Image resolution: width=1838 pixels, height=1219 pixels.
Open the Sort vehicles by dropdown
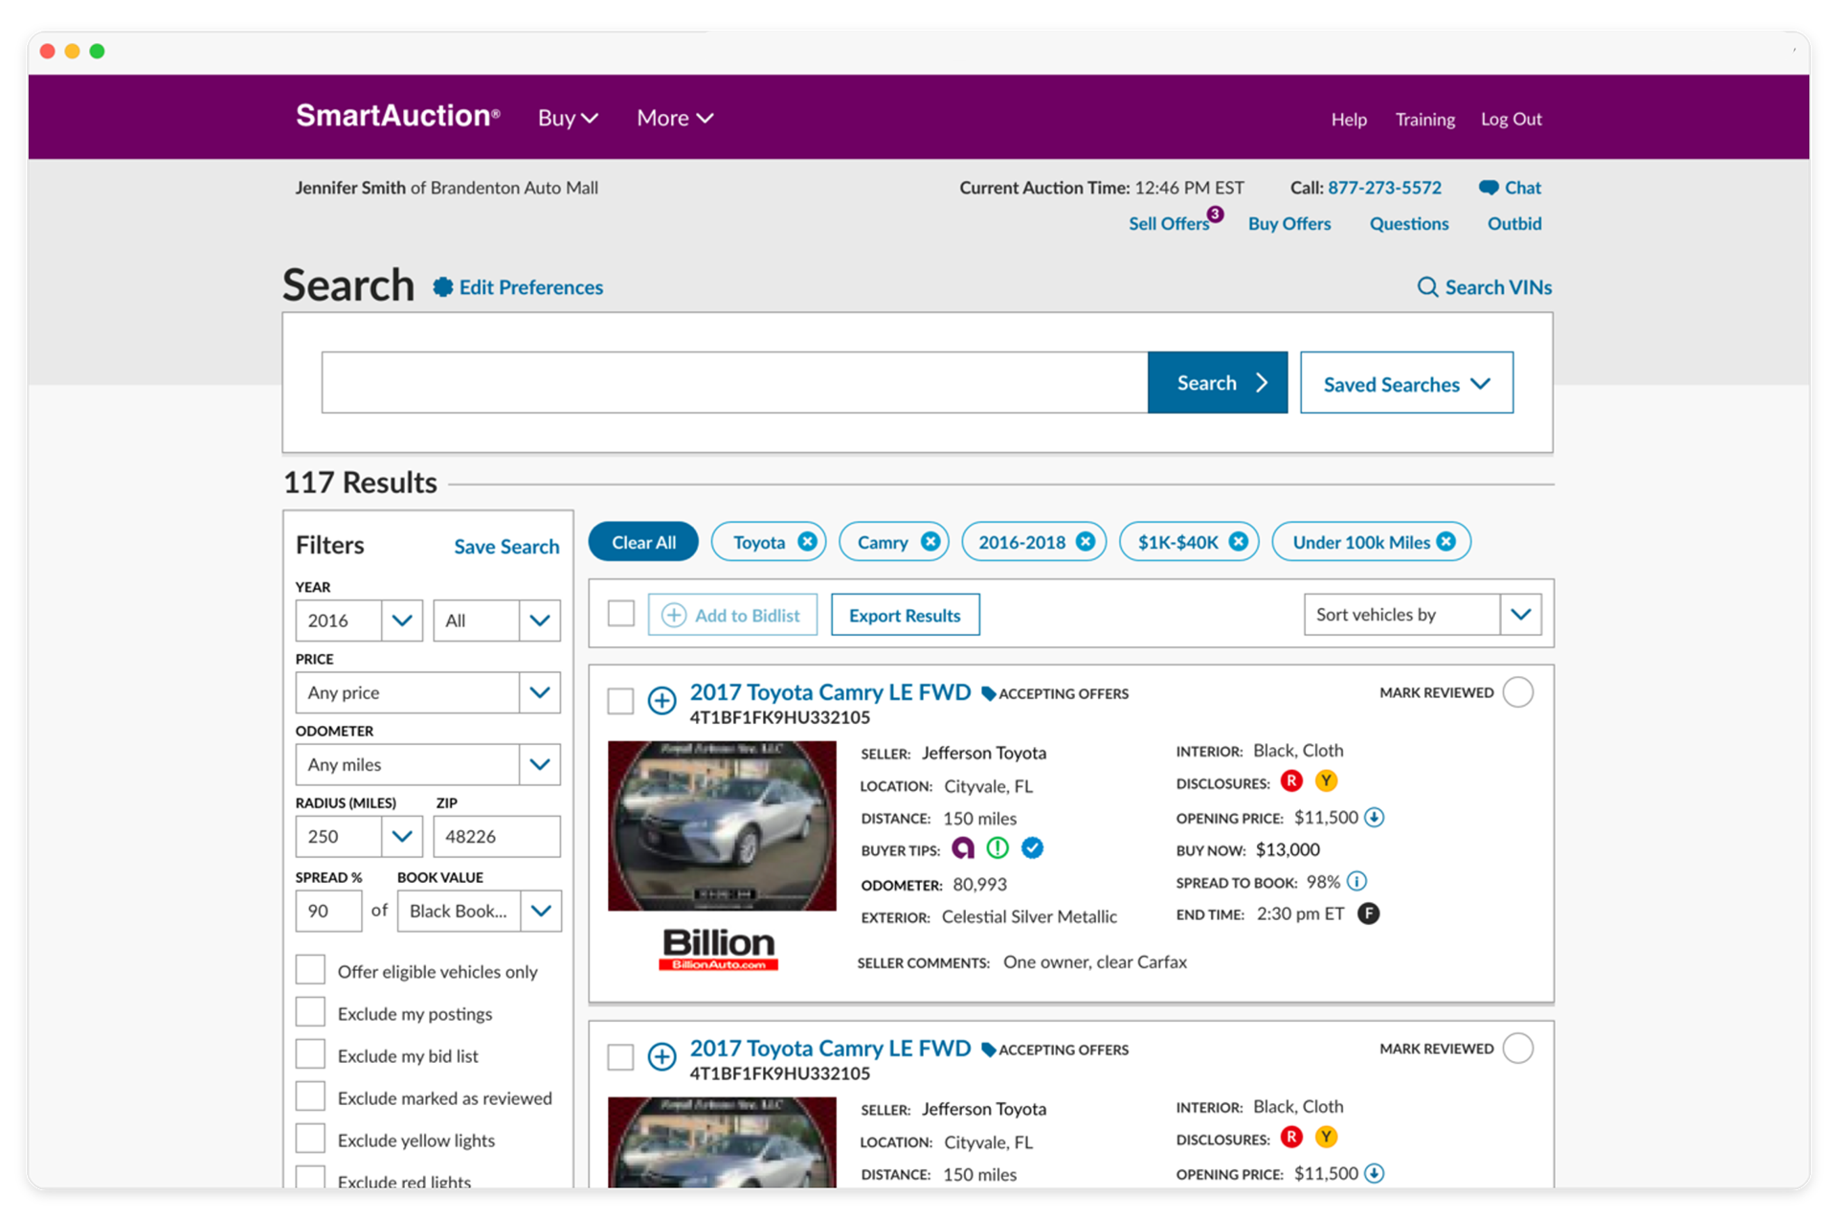click(x=1423, y=615)
